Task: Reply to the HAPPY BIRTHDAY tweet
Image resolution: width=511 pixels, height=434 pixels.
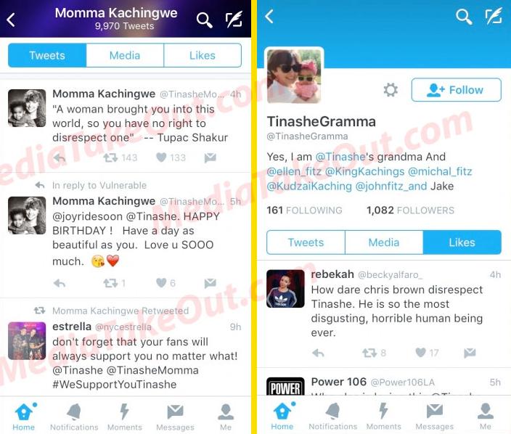Action: (x=60, y=283)
